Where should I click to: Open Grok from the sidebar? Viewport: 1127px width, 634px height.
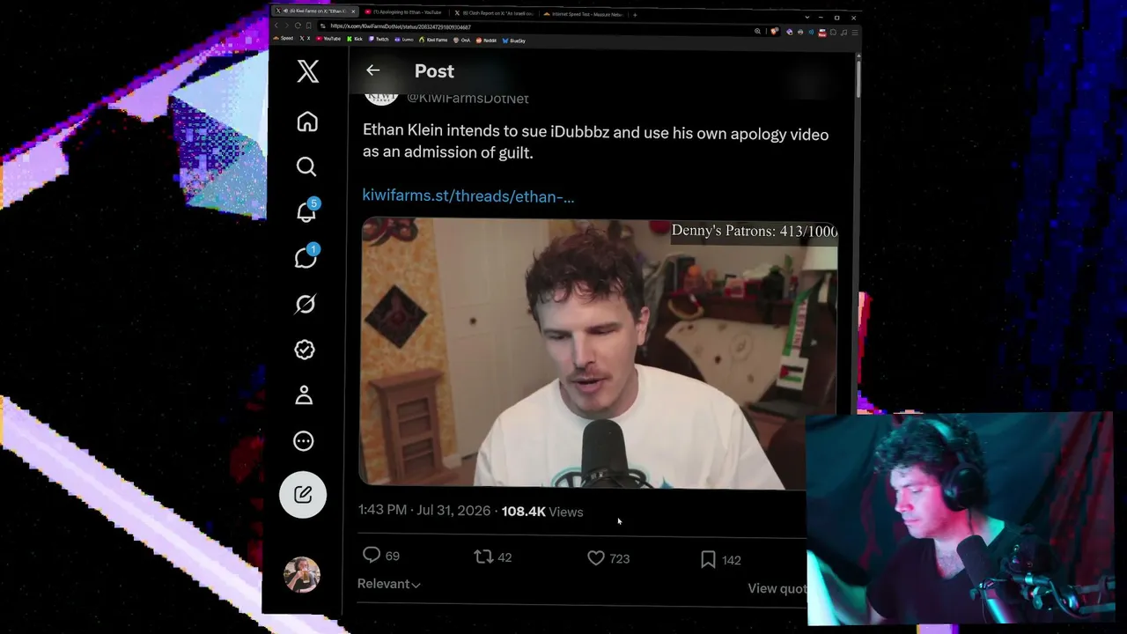[305, 304]
